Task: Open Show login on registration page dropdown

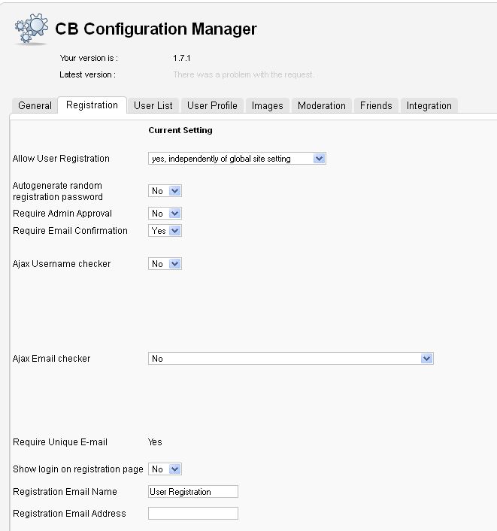Action: coord(165,469)
